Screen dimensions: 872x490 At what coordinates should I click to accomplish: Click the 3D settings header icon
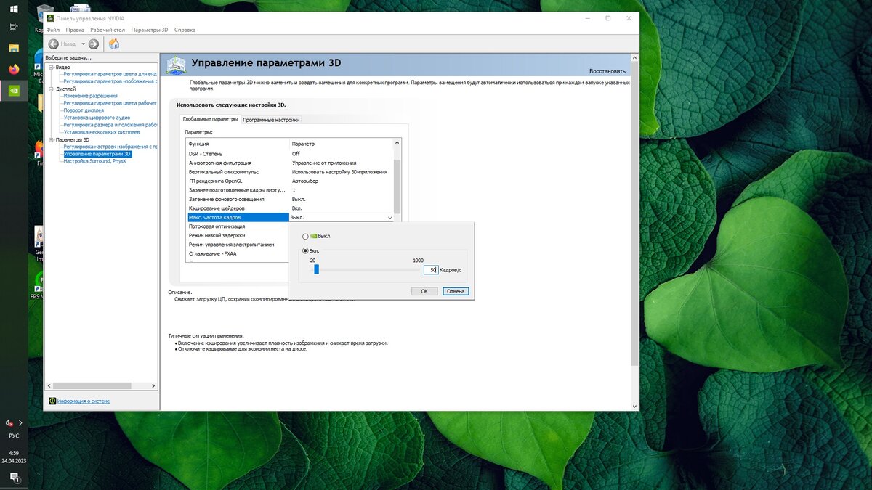176,65
